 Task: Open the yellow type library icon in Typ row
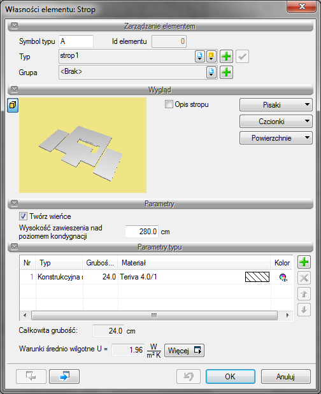point(211,56)
